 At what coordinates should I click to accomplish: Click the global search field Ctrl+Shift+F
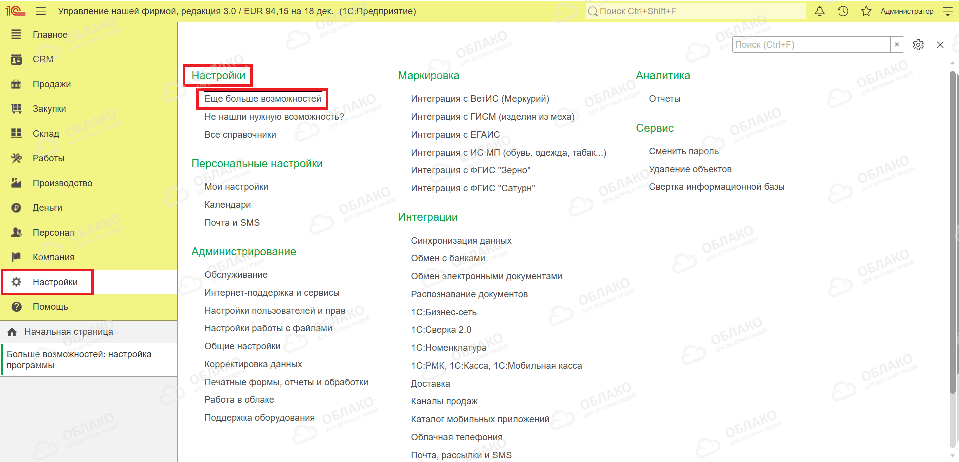click(x=695, y=11)
